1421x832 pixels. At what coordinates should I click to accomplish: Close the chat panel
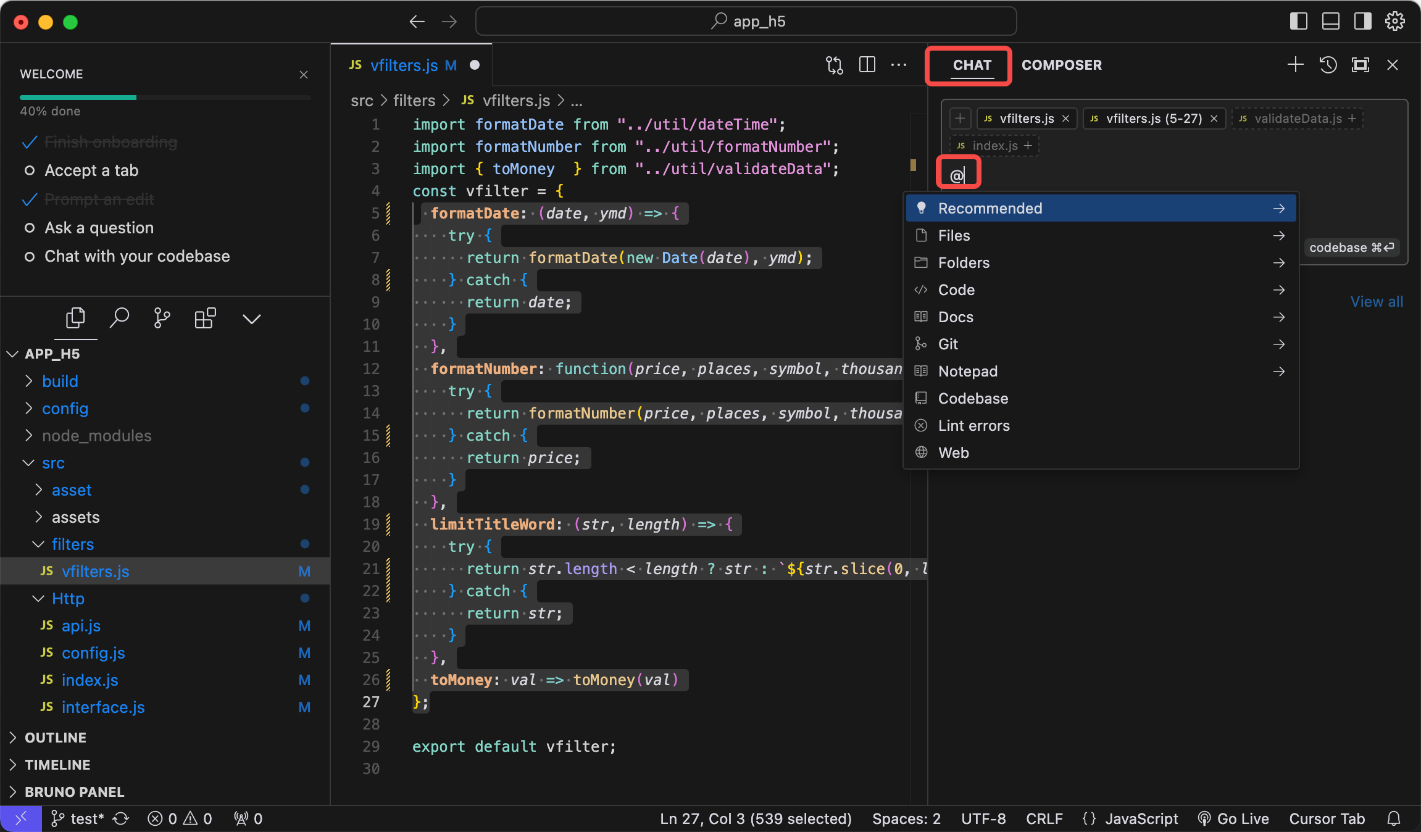tap(1393, 65)
